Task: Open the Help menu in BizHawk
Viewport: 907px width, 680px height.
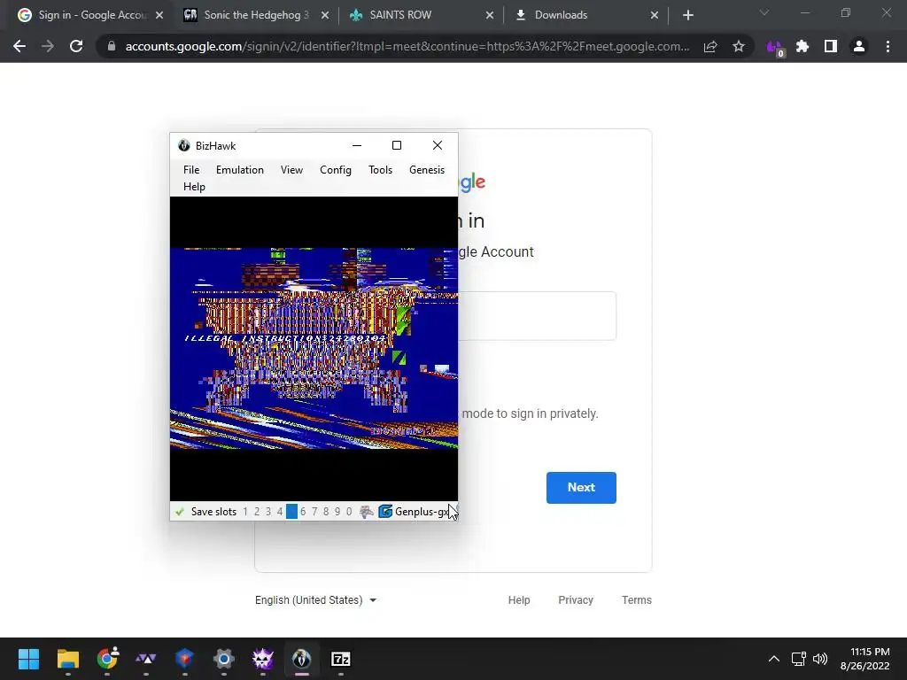Action: (x=194, y=186)
